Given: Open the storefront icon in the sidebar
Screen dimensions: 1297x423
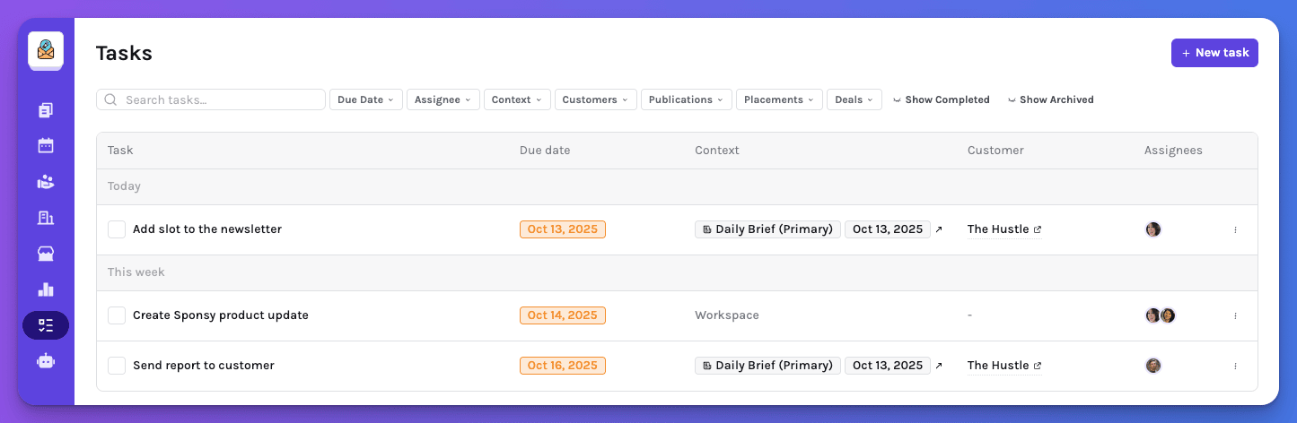Looking at the screenshot, I should pos(46,254).
